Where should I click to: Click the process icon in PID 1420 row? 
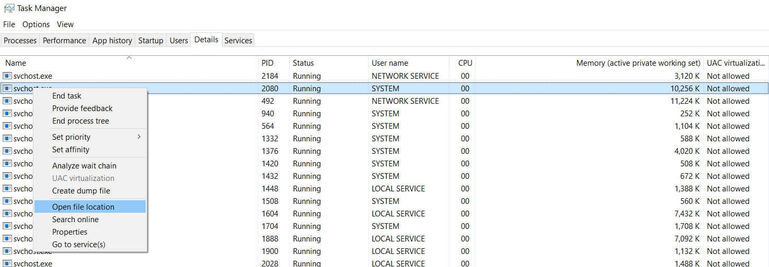tap(7, 164)
